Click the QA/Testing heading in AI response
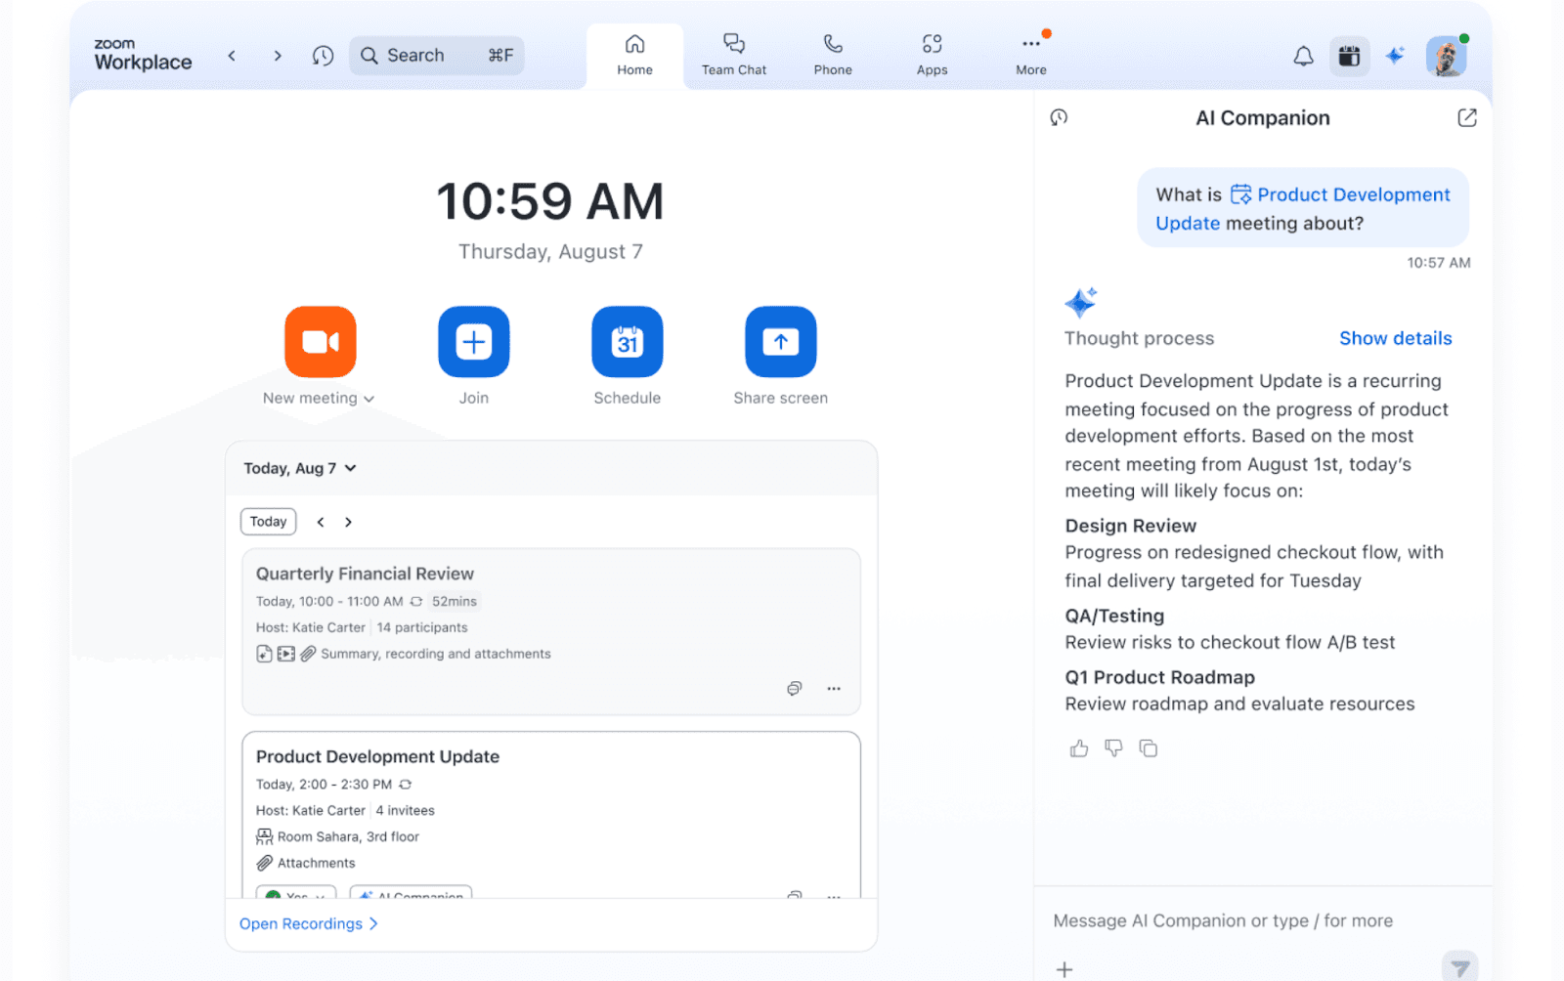1564x981 pixels. click(x=1114, y=616)
